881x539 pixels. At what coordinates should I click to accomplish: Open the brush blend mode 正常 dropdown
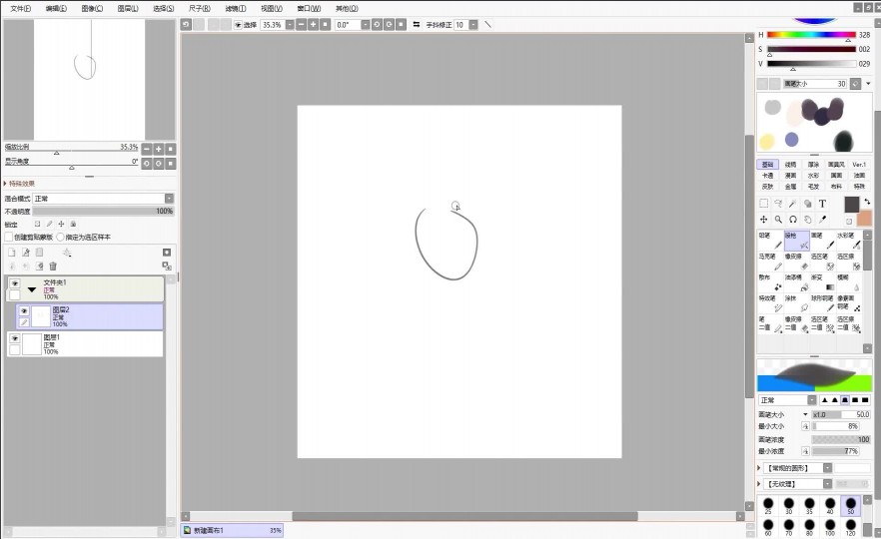coord(812,399)
